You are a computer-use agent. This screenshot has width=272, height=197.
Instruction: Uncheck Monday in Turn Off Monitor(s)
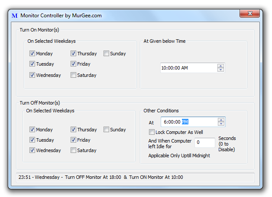(32, 129)
